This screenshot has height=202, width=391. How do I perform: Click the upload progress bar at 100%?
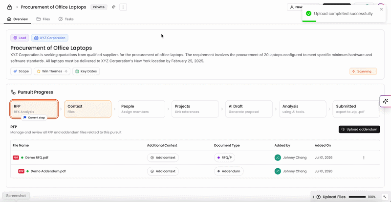357,197
